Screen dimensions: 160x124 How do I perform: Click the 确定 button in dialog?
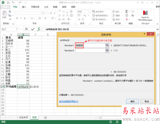[132, 101]
